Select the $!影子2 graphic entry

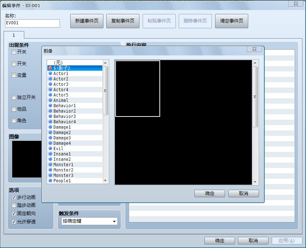[75, 68]
